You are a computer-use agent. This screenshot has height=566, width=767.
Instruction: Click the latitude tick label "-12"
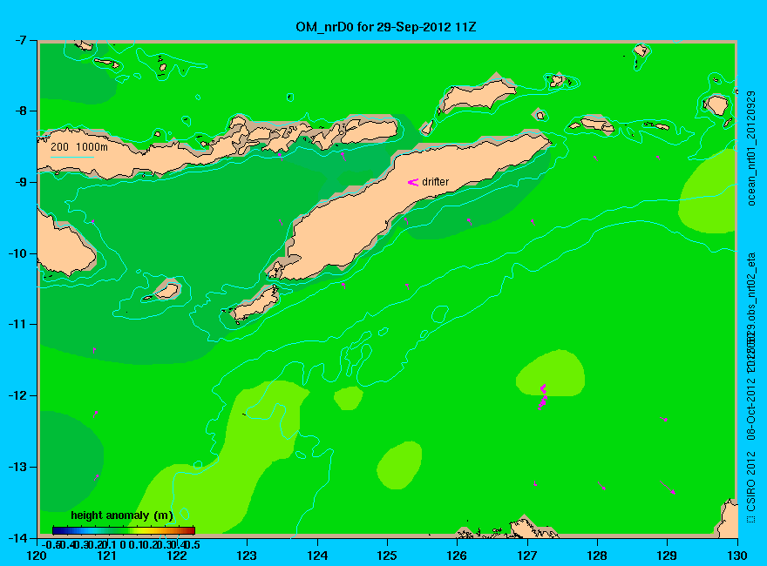(x=17, y=395)
